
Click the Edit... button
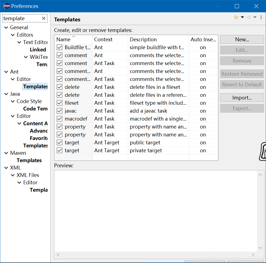[x=242, y=50]
